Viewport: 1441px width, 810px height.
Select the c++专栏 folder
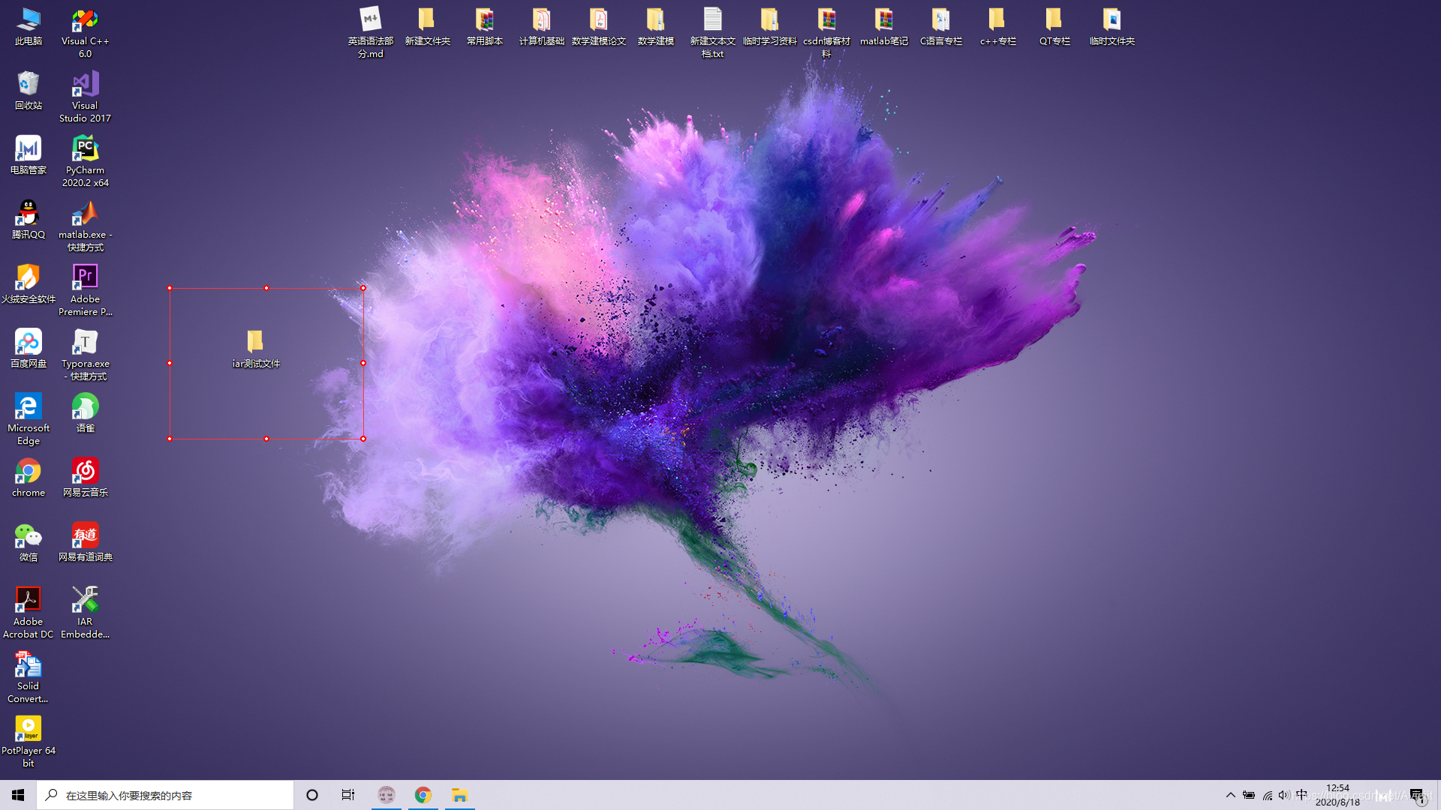point(998,27)
